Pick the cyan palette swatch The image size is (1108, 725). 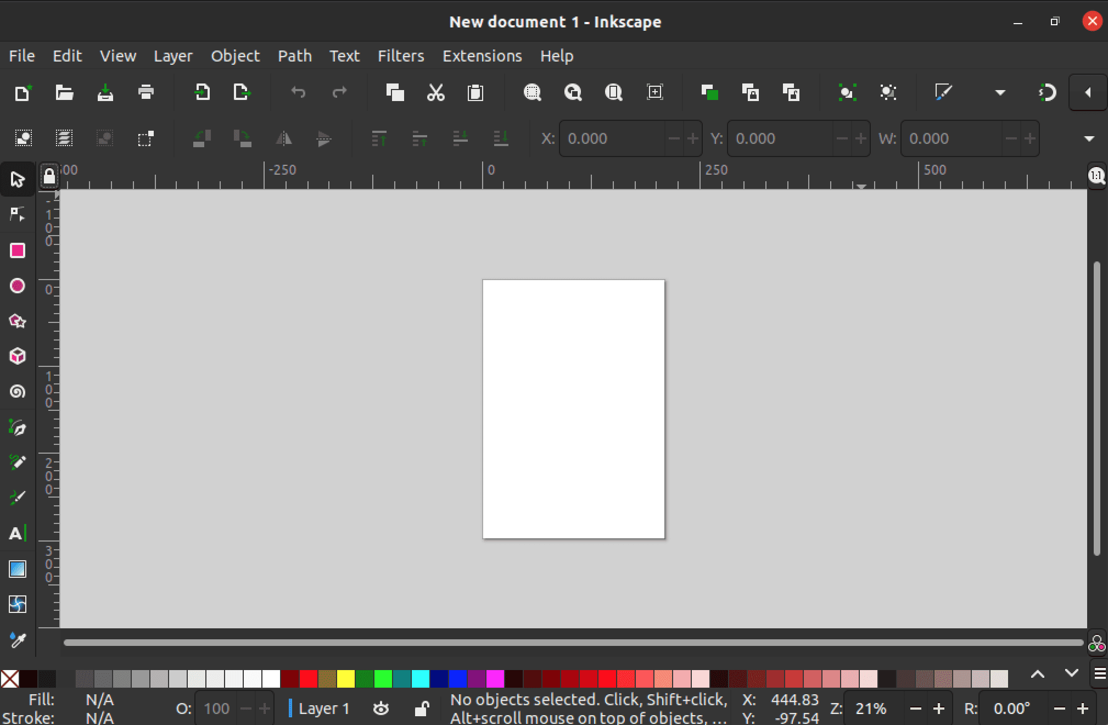(x=420, y=679)
